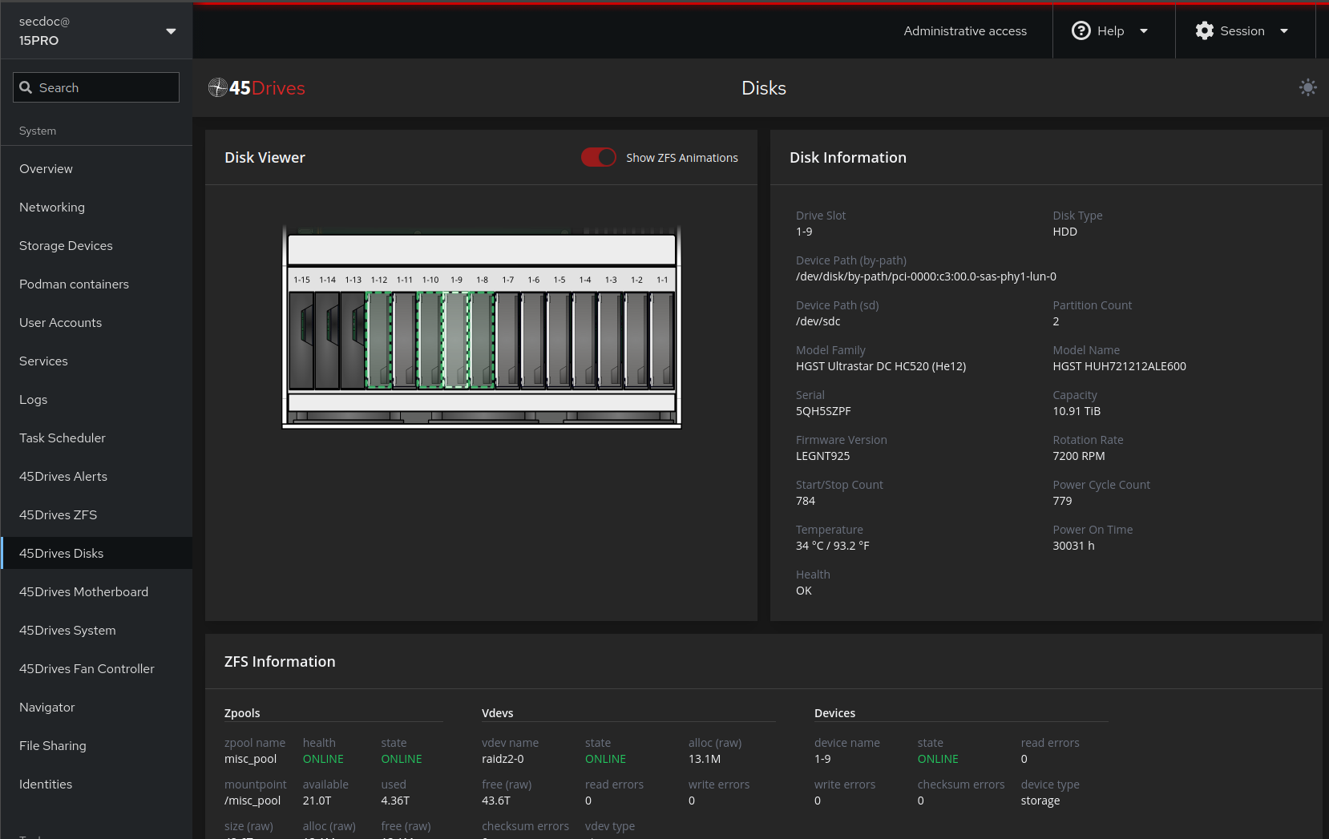Select disk in slot 1-10
Viewport: 1329px width, 839px height.
pos(430,341)
